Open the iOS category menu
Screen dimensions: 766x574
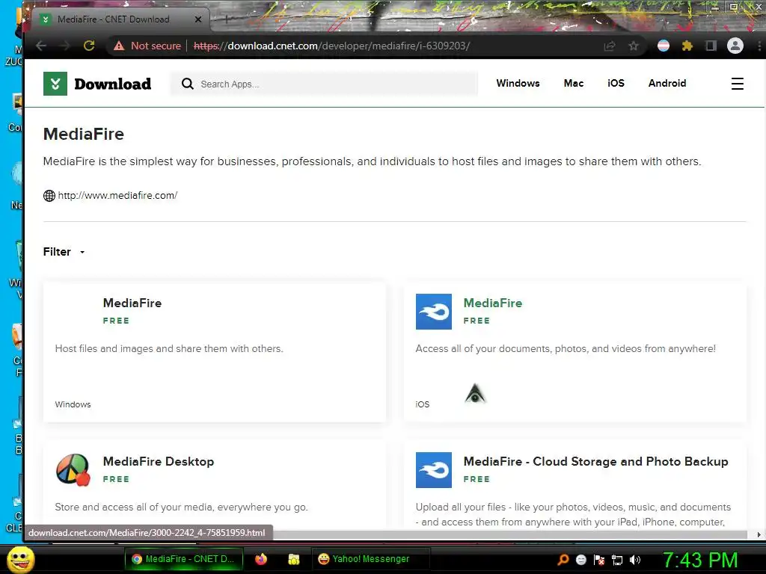(616, 84)
